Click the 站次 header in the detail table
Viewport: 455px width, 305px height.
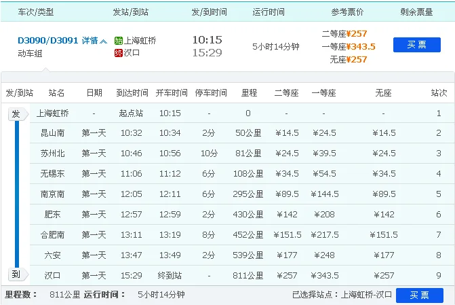439,93
